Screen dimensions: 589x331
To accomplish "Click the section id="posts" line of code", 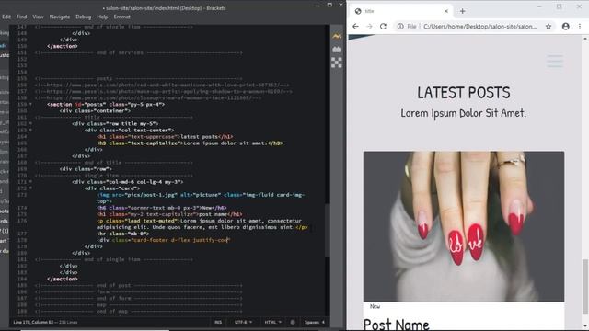I will [106, 104].
